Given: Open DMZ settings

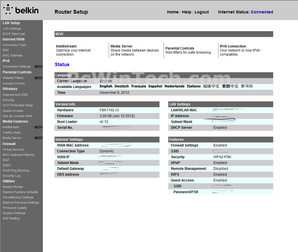Looking at the screenshot, I should tap(6, 160).
